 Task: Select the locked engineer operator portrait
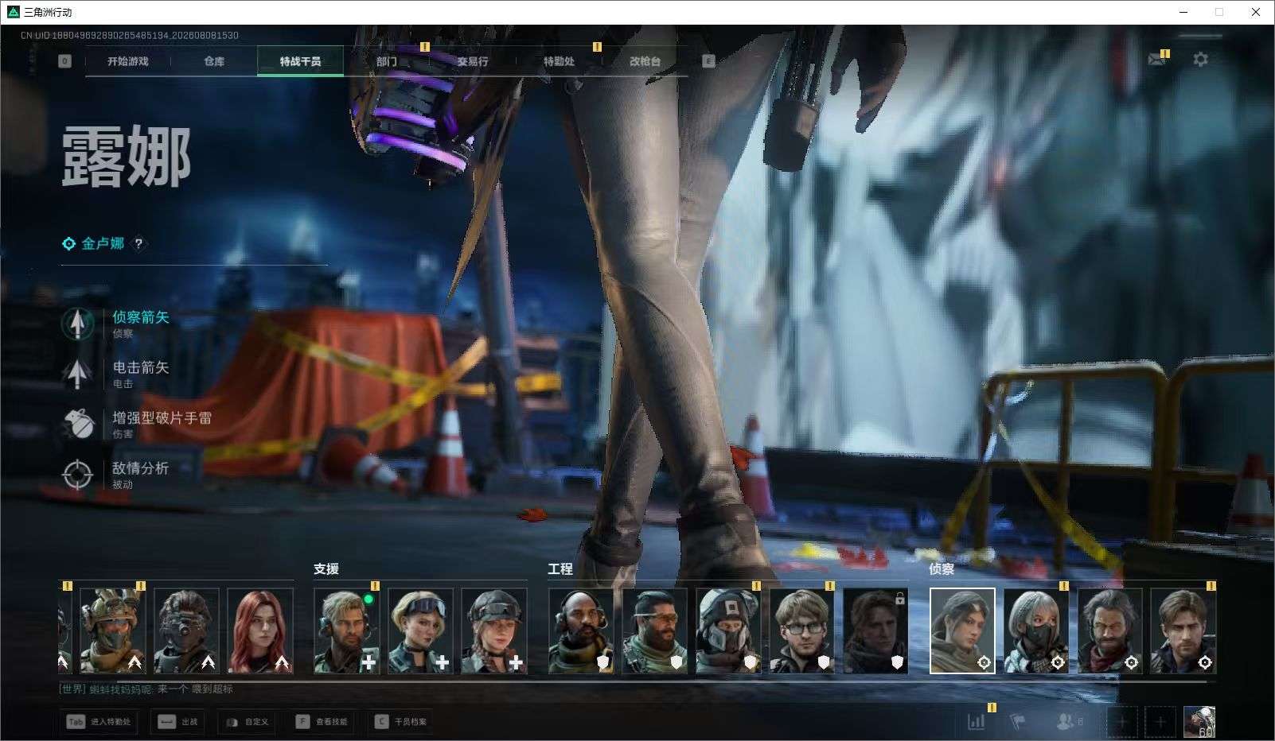click(x=875, y=630)
